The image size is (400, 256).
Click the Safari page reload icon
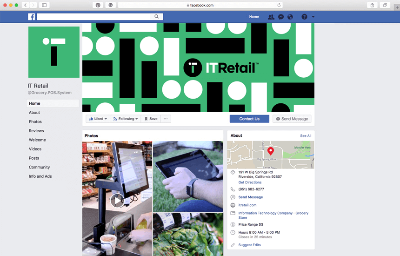point(279,5)
